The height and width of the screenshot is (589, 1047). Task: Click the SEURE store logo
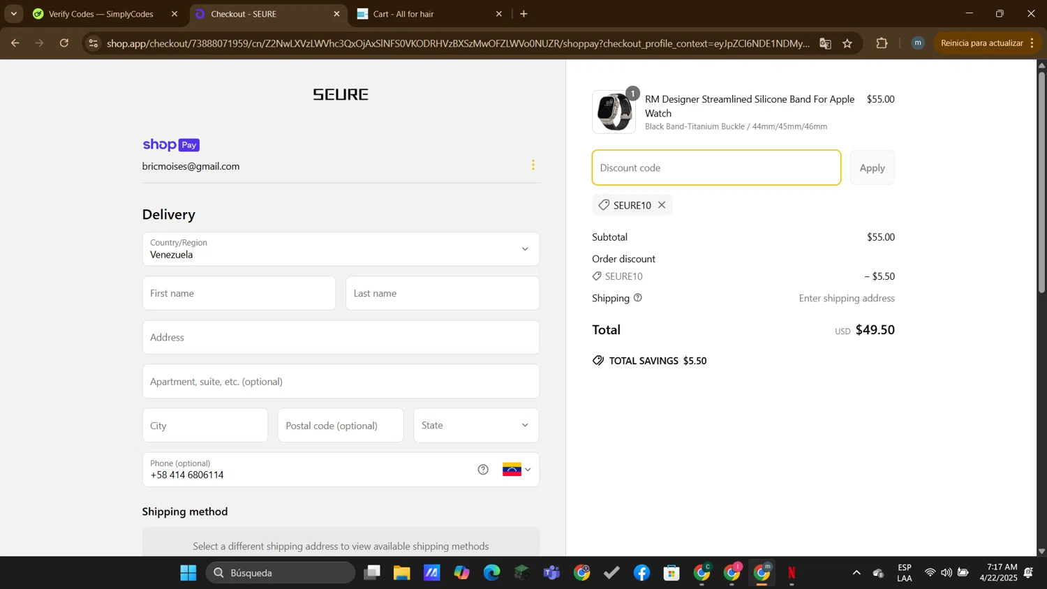click(341, 94)
